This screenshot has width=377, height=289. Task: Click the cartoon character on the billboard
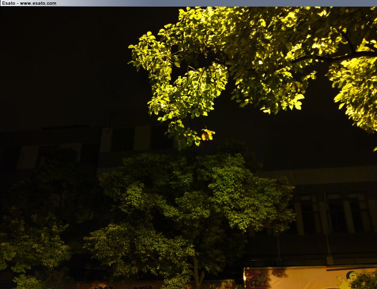pyautogui.click(x=342, y=281)
